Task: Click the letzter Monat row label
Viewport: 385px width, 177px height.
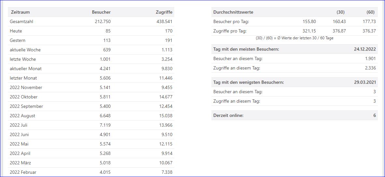Action: point(23,78)
